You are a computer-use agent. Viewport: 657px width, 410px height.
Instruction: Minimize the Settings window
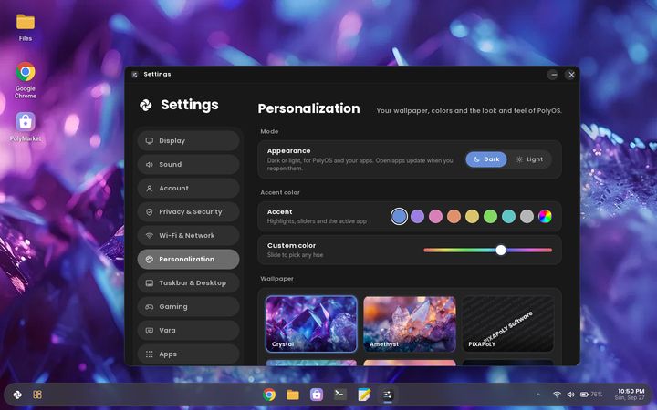click(x=553, y=75)
